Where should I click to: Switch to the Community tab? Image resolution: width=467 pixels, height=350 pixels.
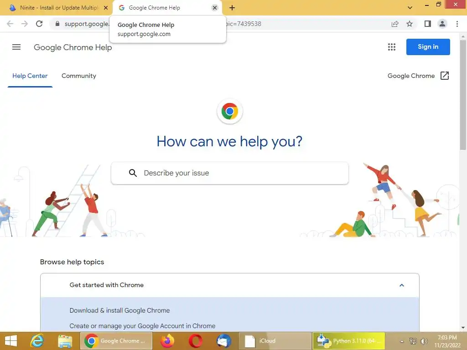pos(78,76)
